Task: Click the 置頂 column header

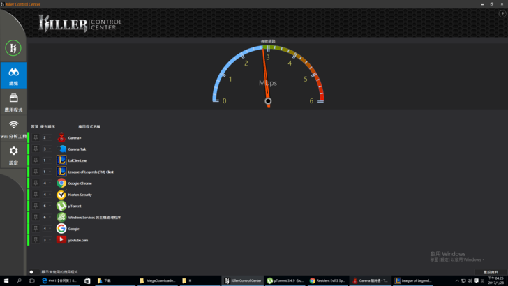Action: tap(35, 127)
